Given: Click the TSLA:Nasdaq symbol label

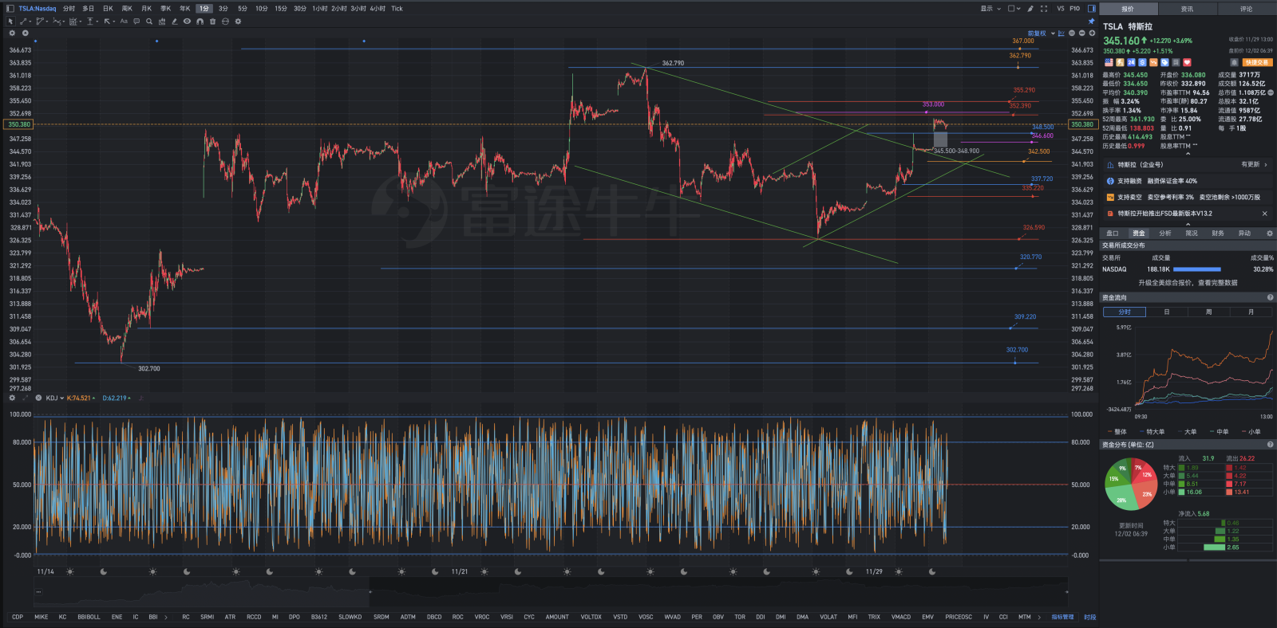Looking at the screenshot, I should click(x=38, y=9).
